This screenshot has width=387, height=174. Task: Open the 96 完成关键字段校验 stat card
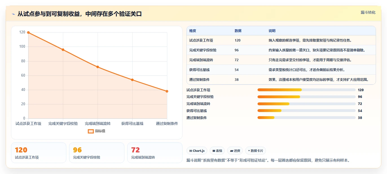click(x=97, y=153)
